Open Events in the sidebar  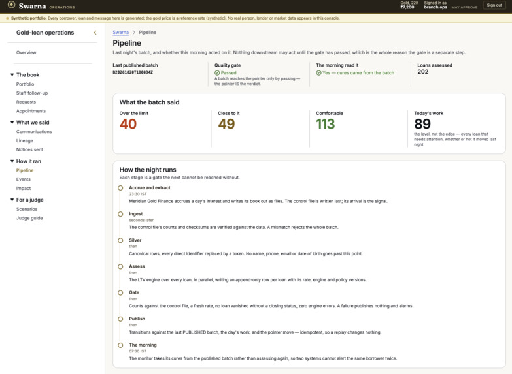pos(23,179)
